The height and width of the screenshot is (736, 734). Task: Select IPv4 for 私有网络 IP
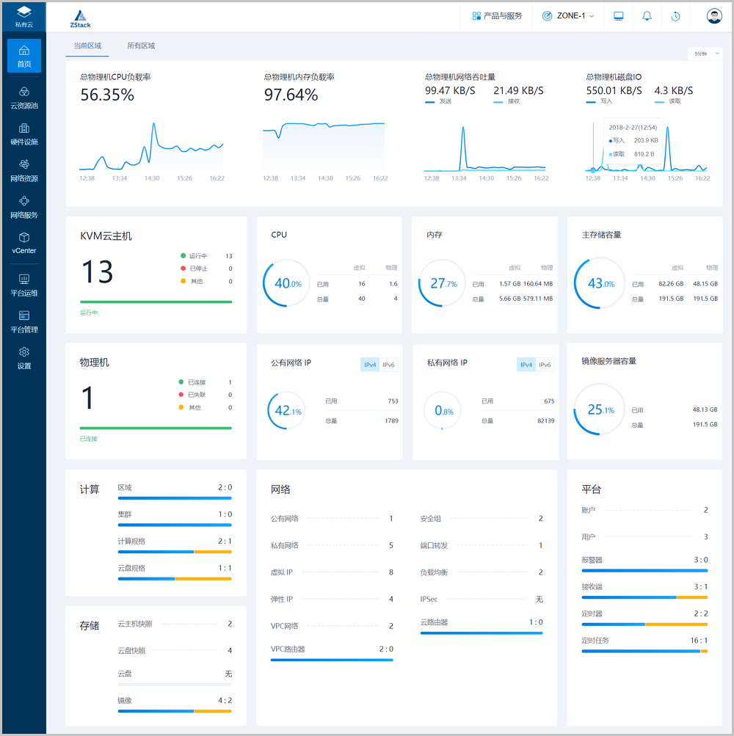coord(526,365)
